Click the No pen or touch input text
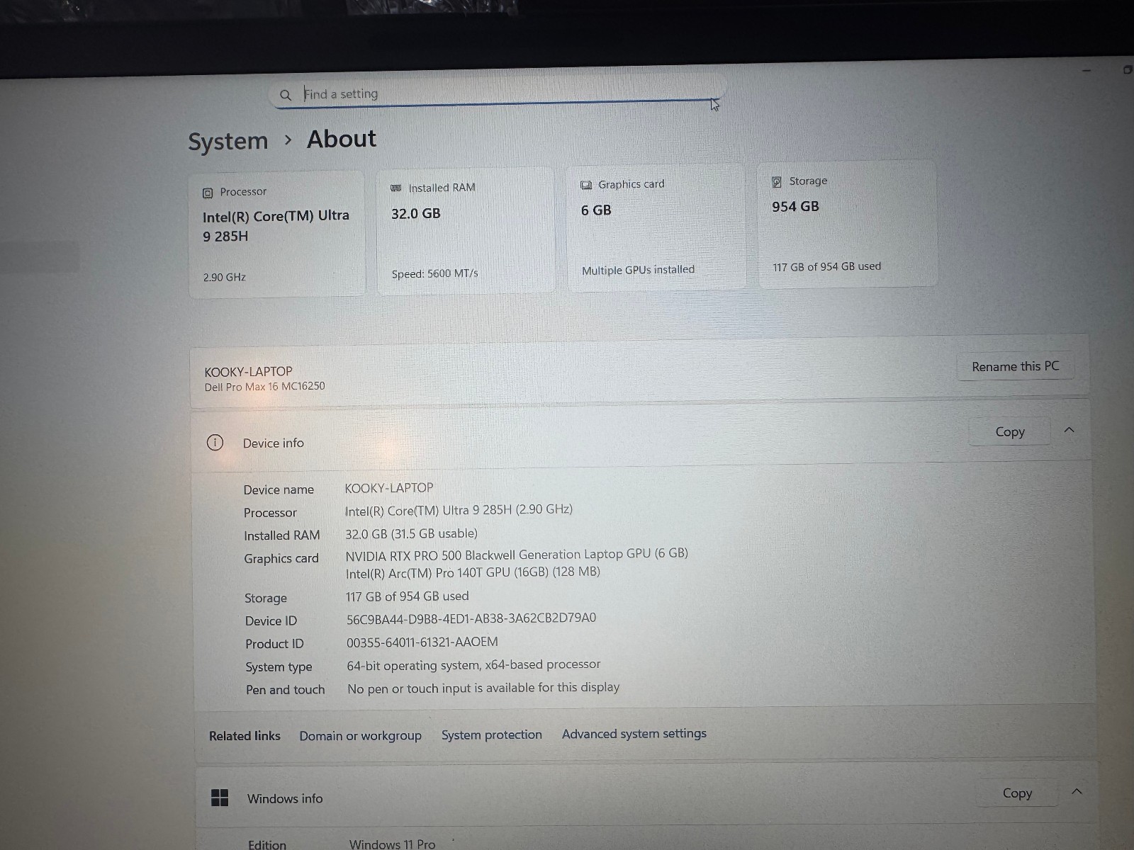The width and height of the screenshot is (1134, 850). (483, 688)
